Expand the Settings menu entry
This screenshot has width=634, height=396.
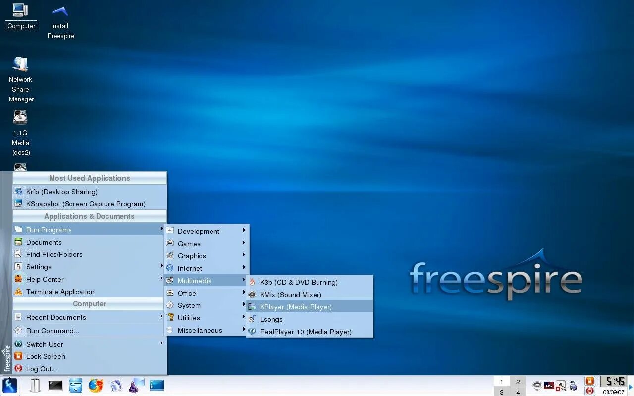click(x=90, y=267)
